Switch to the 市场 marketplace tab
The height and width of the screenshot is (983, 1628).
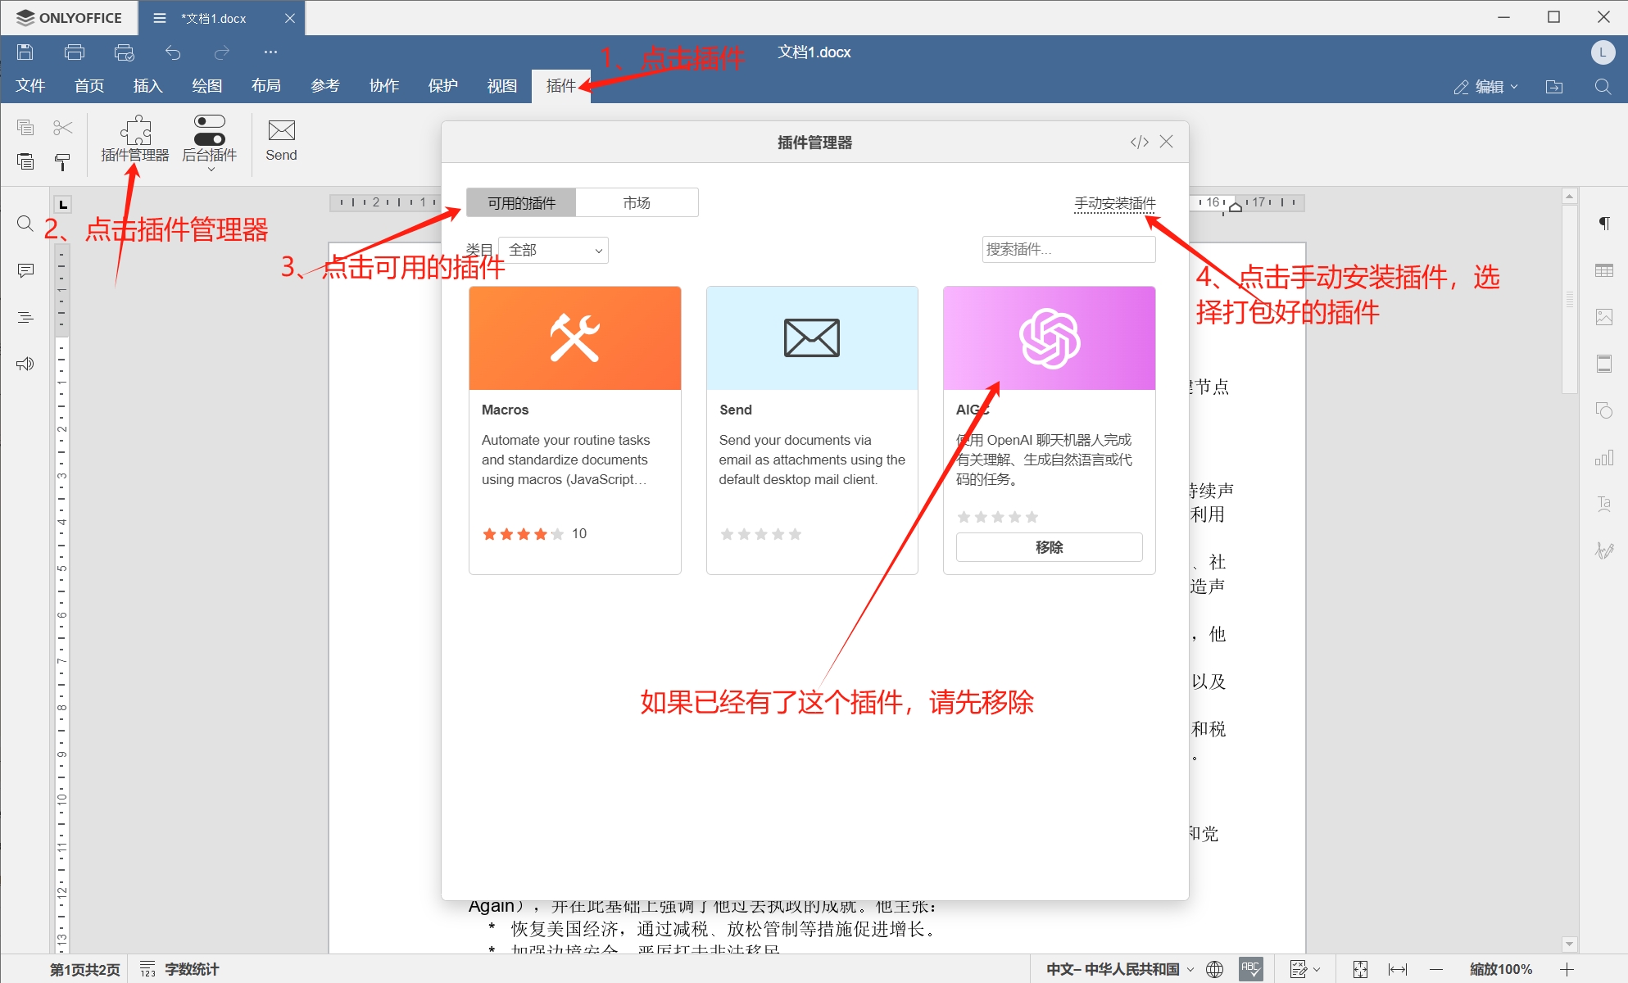(x=637, y=202)
